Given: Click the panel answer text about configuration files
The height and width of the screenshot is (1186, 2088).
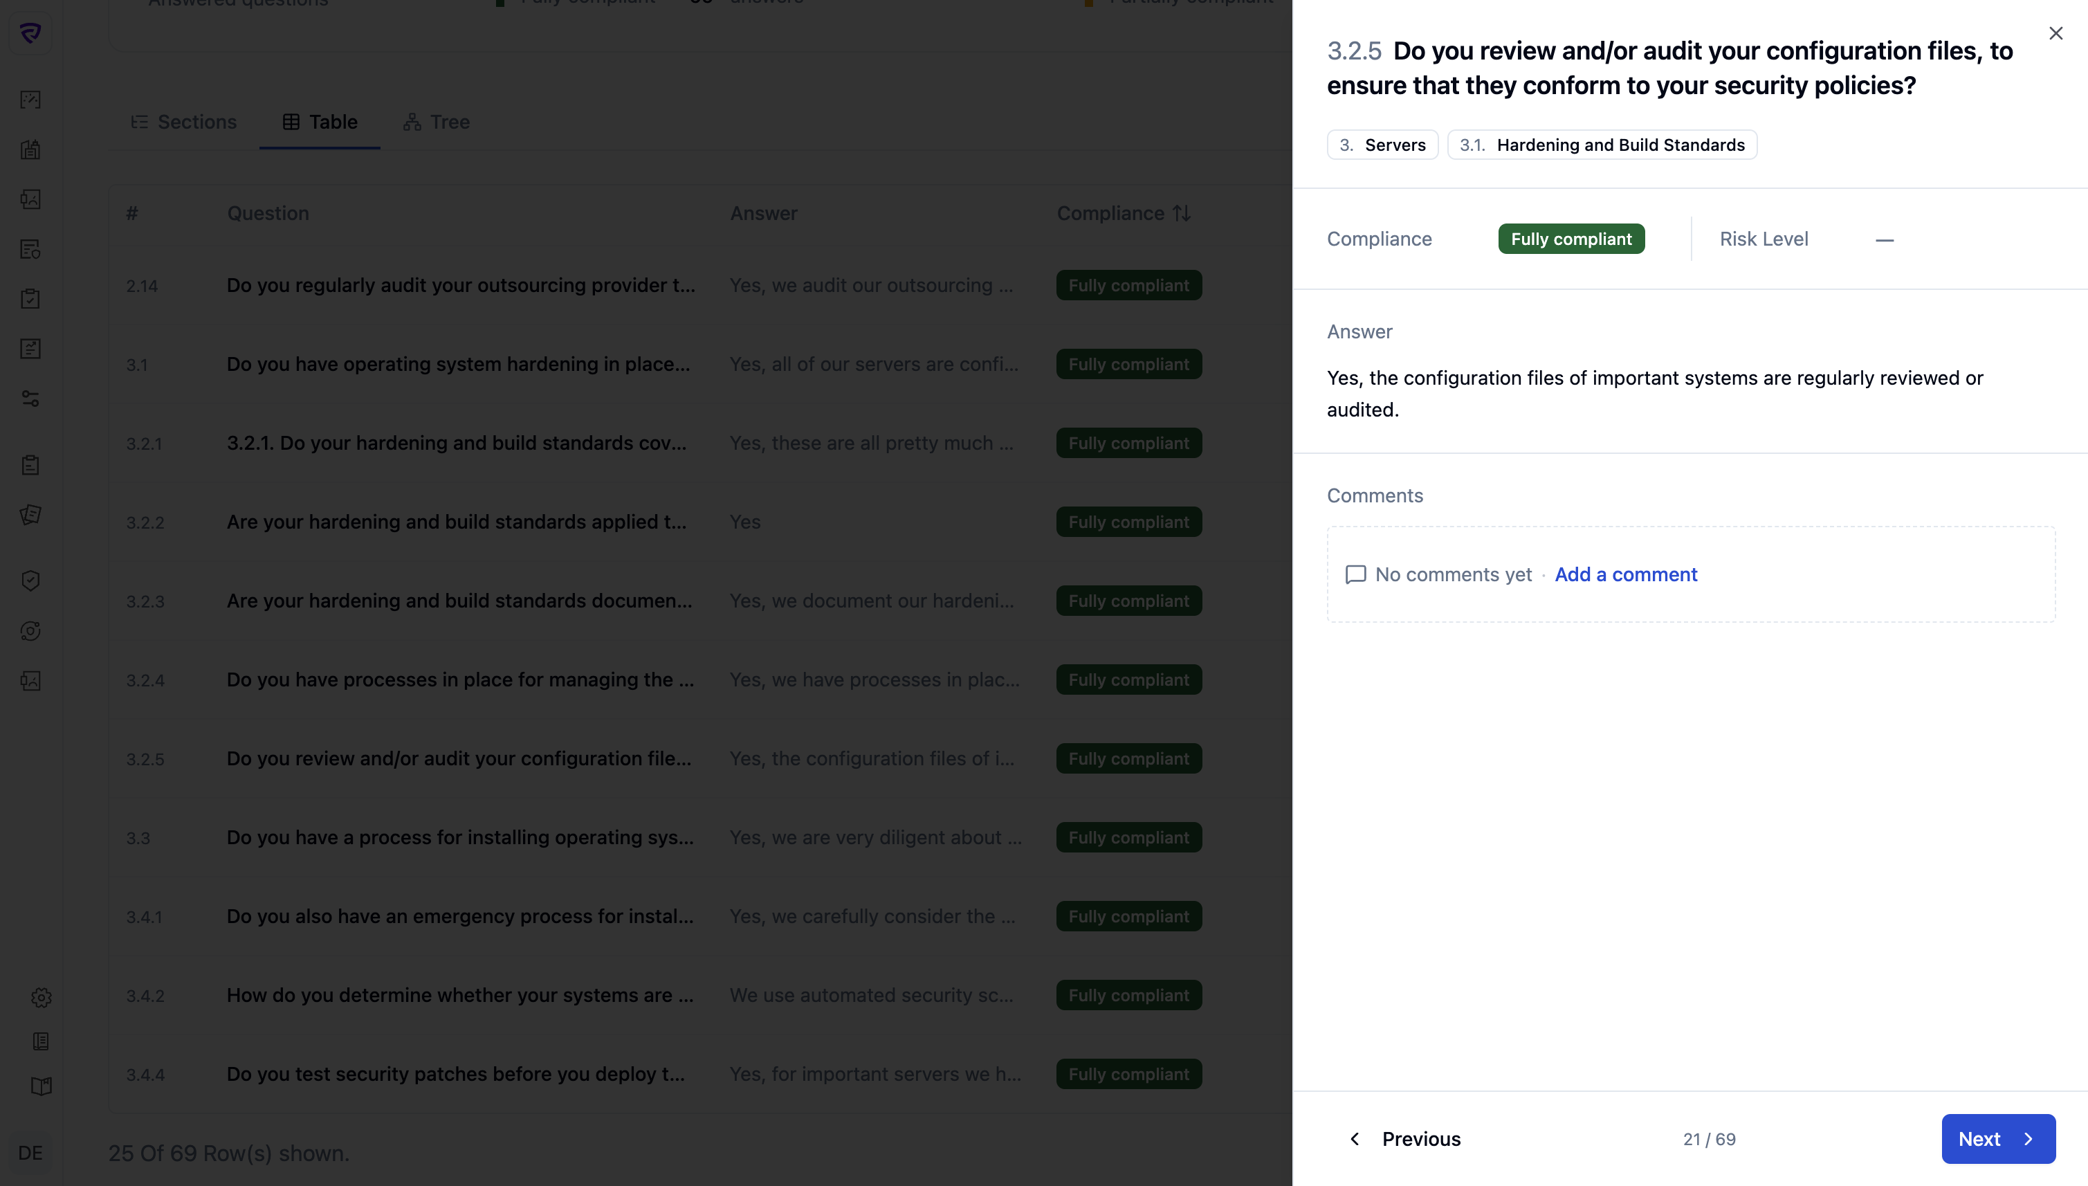Looking at the screenshot, I should (x=1655, y=394).
